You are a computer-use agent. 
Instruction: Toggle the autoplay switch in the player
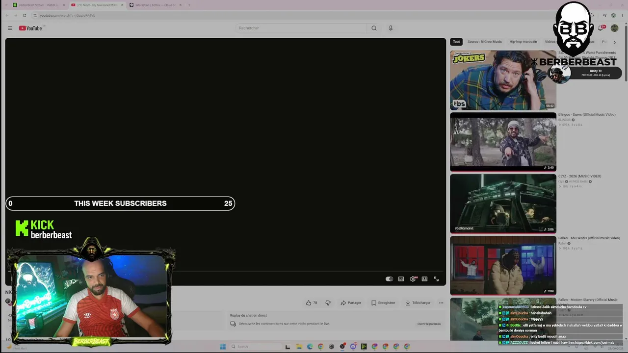click(x=389, y=279)
